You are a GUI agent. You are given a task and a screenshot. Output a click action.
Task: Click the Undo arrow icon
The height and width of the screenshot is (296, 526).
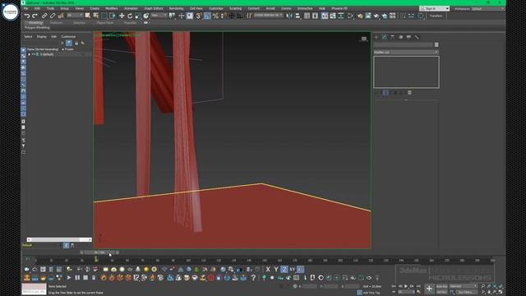point(27,16)
